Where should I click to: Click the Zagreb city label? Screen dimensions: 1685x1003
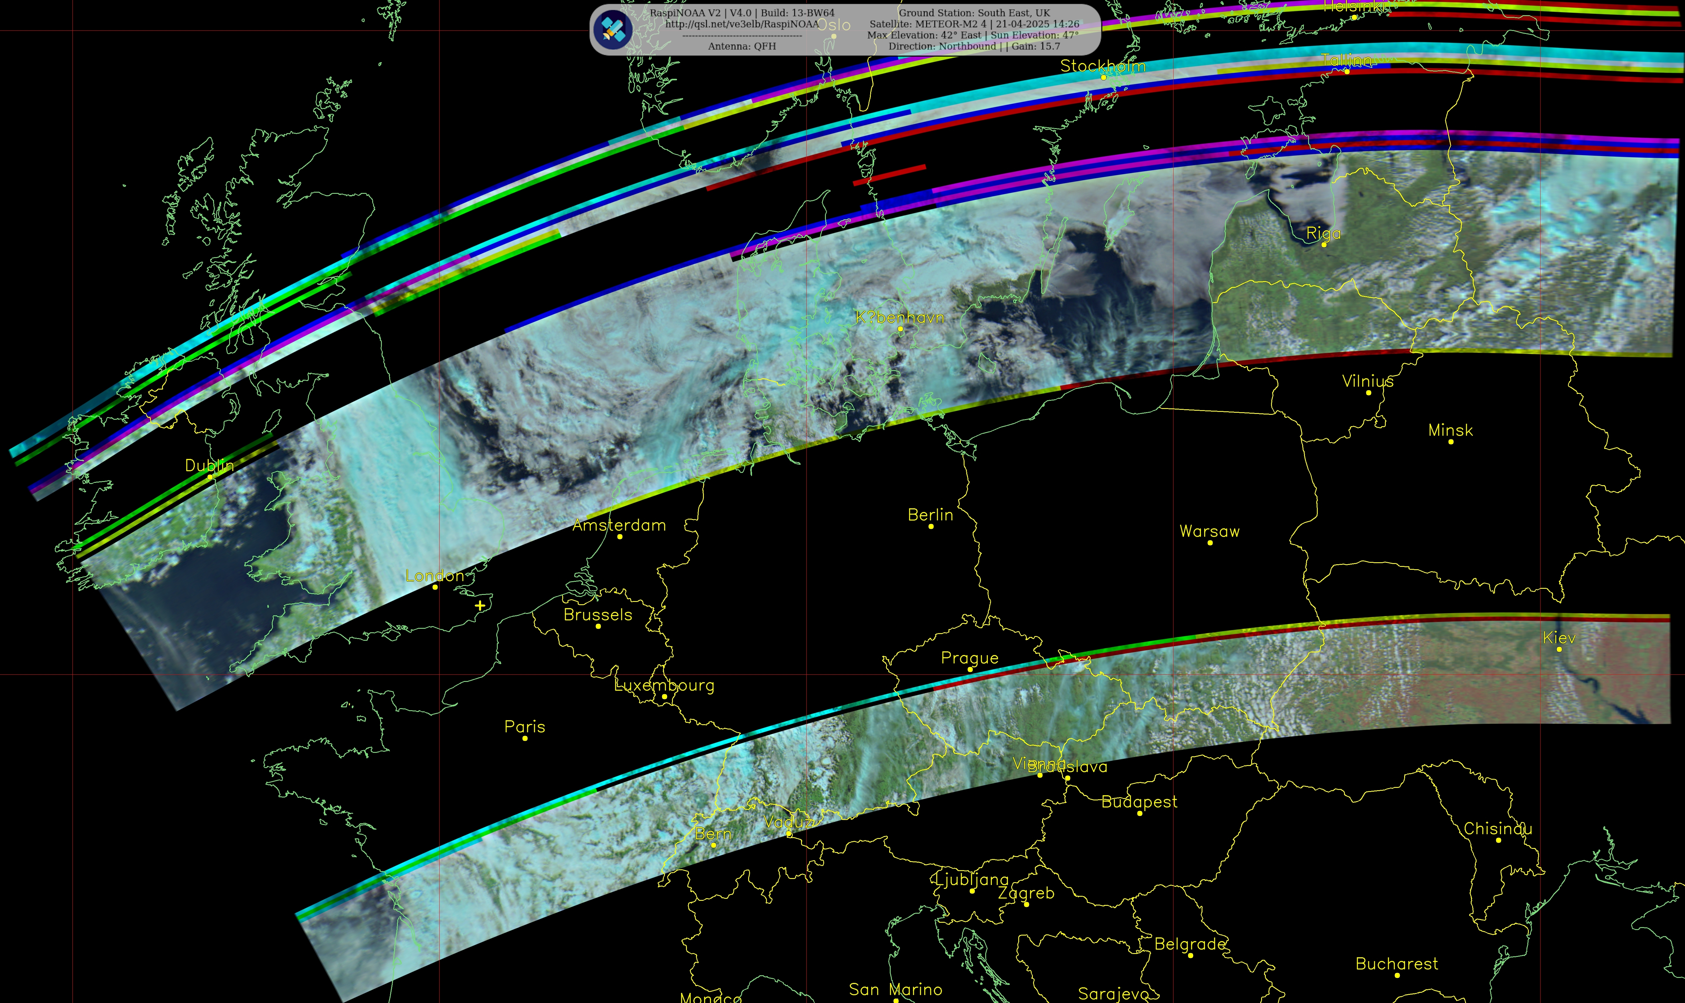click(1026, 894)
